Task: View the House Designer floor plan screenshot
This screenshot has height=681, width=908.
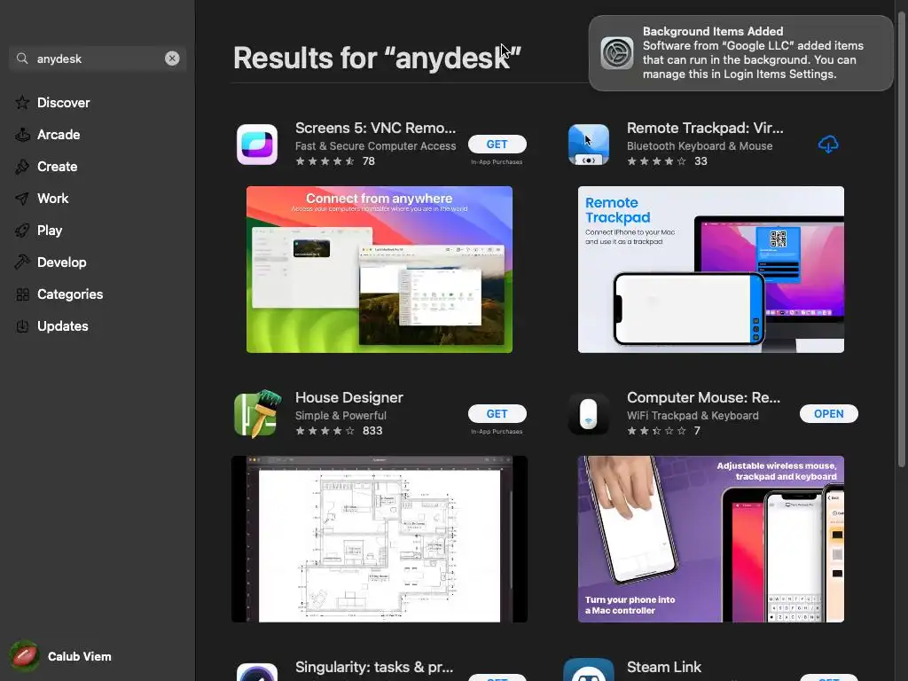Action: [380, 538]
